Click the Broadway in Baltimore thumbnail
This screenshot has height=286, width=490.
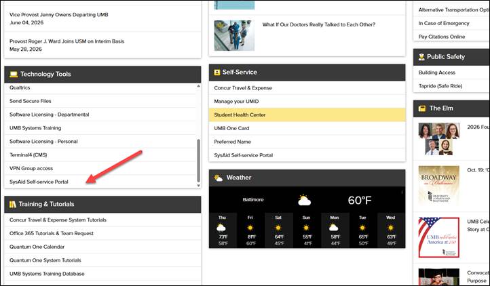tap(438, 186)
